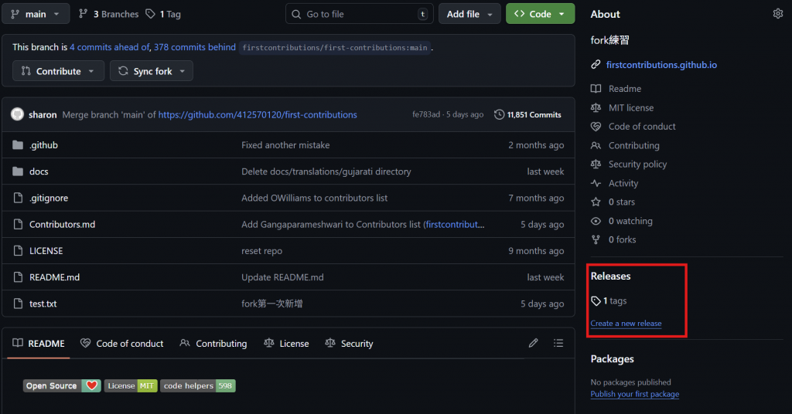Click the .github folder icon
This screenshot has width=792, height=414.
18,145
